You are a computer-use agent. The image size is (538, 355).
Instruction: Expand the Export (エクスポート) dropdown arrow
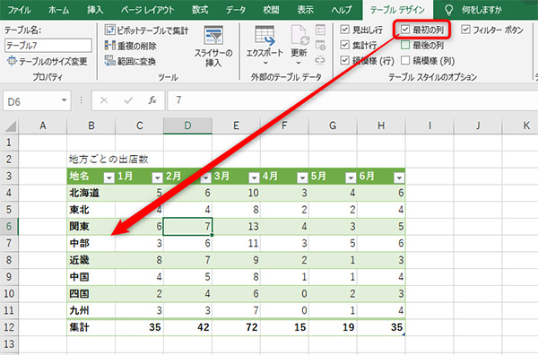coord(265,63)
